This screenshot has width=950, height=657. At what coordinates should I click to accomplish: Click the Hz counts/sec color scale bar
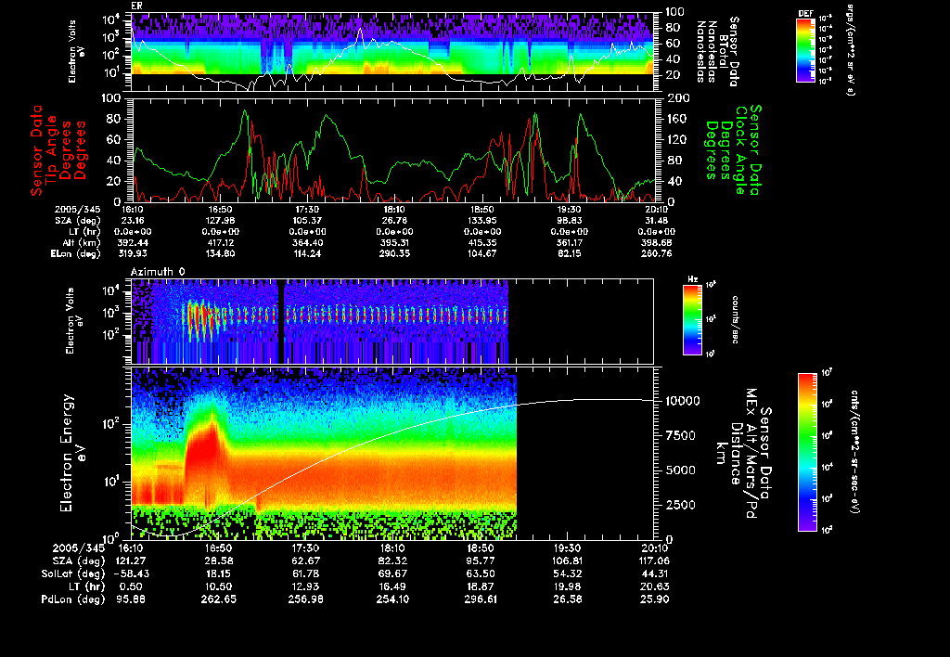692,319
